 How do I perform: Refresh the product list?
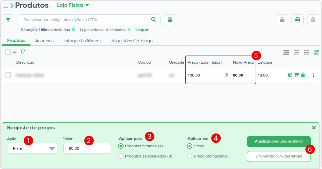(x=23, y=51)
